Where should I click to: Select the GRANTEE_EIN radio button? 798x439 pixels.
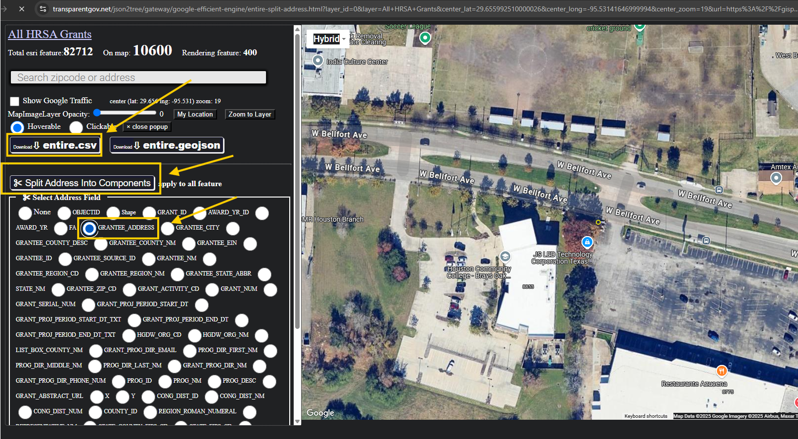[189, 244]
